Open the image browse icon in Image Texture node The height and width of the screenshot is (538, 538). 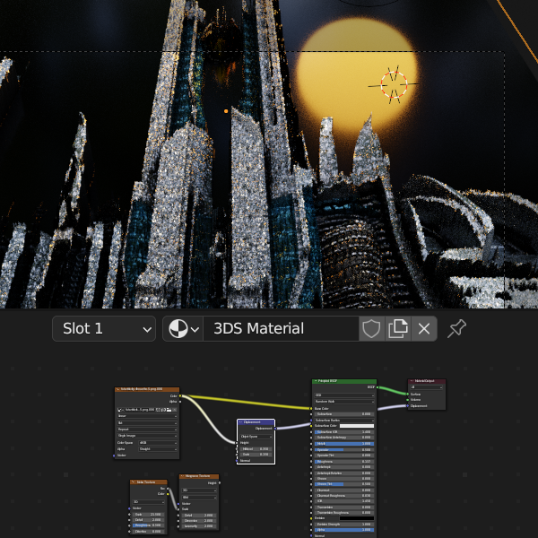(120, 410)
